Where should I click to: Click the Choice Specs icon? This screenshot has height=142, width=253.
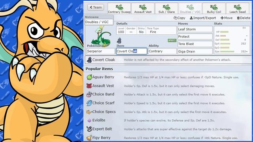coord(89,112)
